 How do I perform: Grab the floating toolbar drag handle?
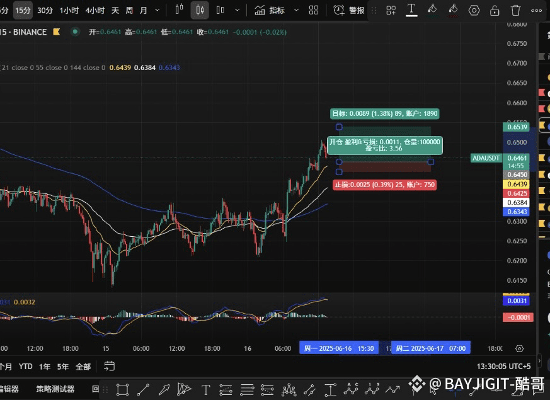374,11
